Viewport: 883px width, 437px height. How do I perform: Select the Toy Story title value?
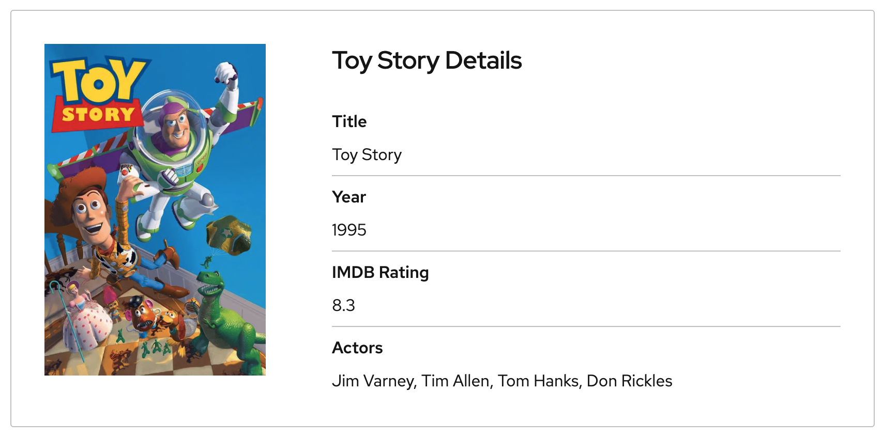coord(367,154)
